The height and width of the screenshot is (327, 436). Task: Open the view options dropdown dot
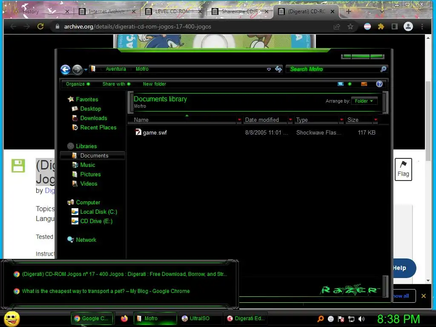pos(350,84)
